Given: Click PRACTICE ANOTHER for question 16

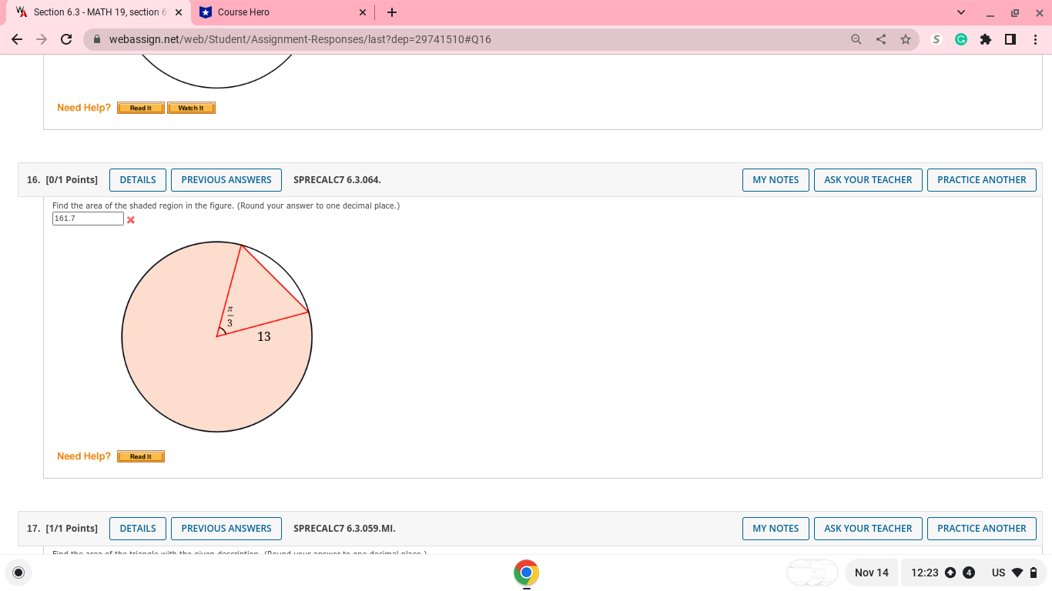Looking at the screenshot, I should [x=981, y=179].
